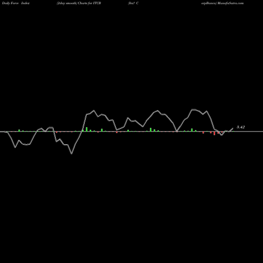This screenshot has height=263, width=263.
Task: Click the '(Ita' company name text
Action: click(x=131, y=3)
